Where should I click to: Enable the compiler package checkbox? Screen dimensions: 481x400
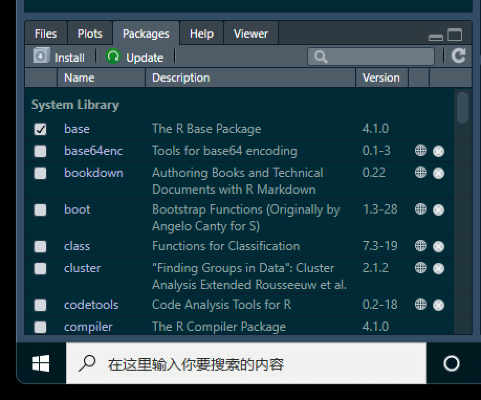[40, 327]
